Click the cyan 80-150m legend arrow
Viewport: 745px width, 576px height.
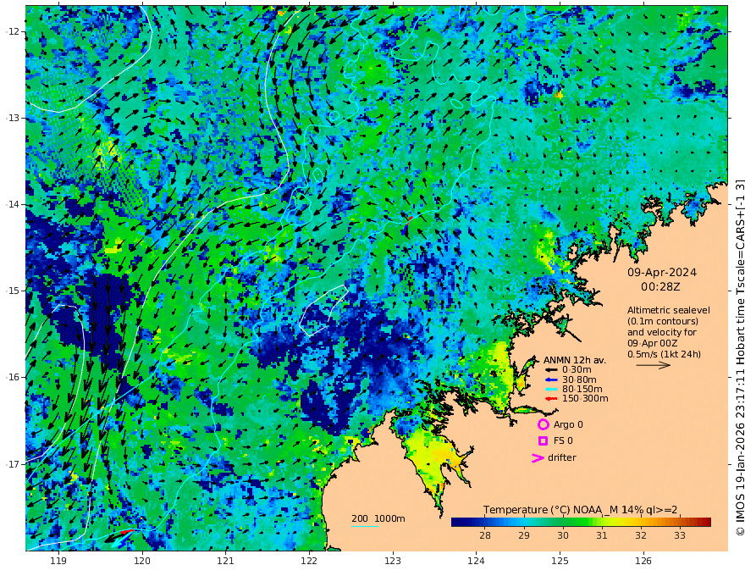point(550,390)
